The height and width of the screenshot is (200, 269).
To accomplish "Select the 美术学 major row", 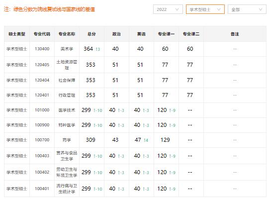I will click(x=135, y=49).
